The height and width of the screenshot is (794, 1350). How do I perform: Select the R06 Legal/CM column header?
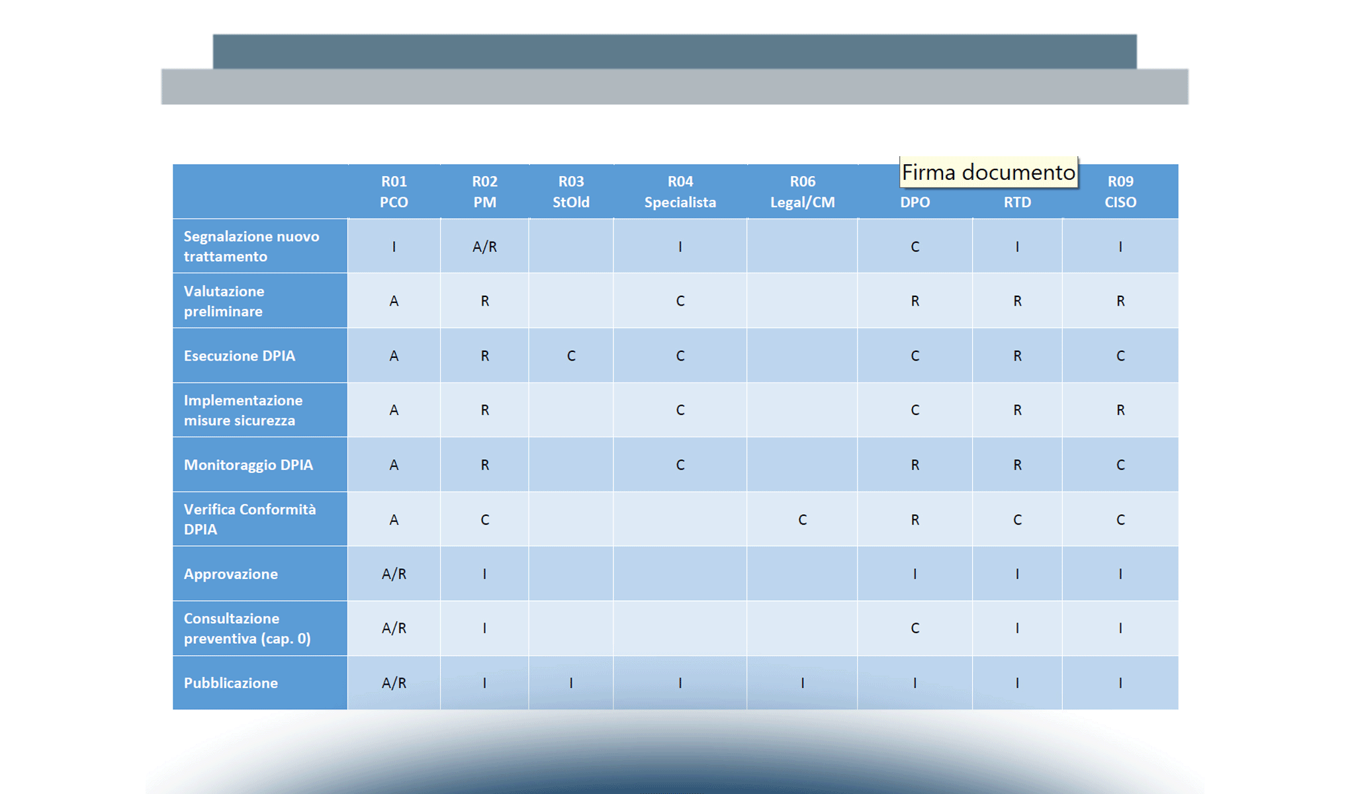click(801, 191)
